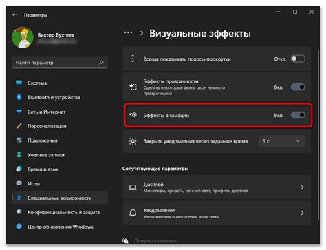The width and height of the screenshot is (326, 250).
Task: Select Специальные возможности entry
Action: click(60, 198)
